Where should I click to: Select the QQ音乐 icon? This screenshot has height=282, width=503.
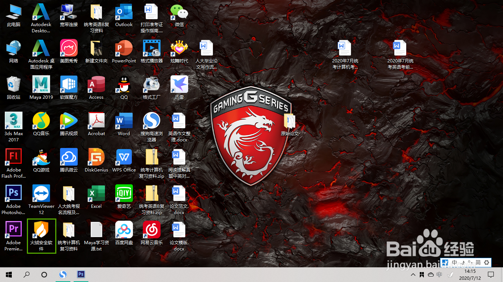coord(41,124)
